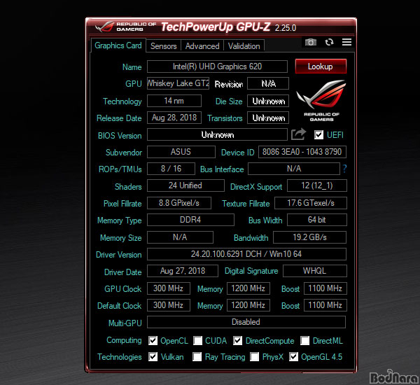The image size is (420, 385).
Task: Click the GPU Clock row Boost 1100 MHz field
Action: (325, 288)
